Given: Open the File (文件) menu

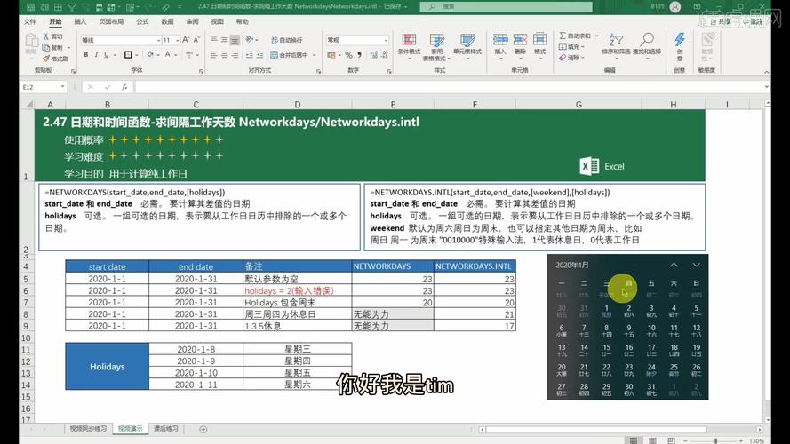Looking at the screenshot, I should [x=29, y=21].
